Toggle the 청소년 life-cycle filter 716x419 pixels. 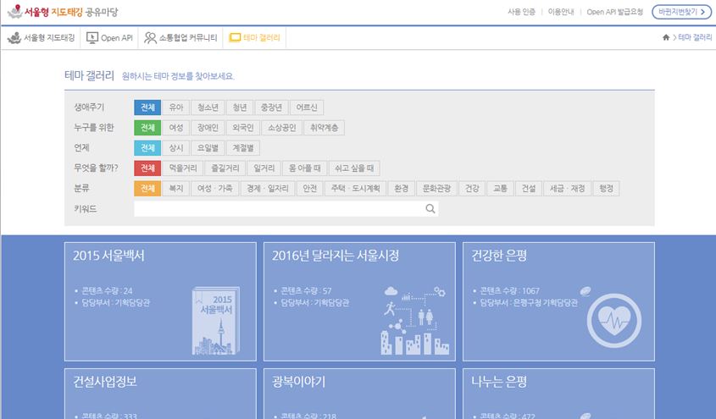208,108
